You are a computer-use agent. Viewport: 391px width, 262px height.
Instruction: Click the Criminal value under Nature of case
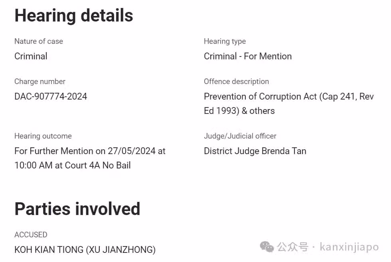pos(31,56)
